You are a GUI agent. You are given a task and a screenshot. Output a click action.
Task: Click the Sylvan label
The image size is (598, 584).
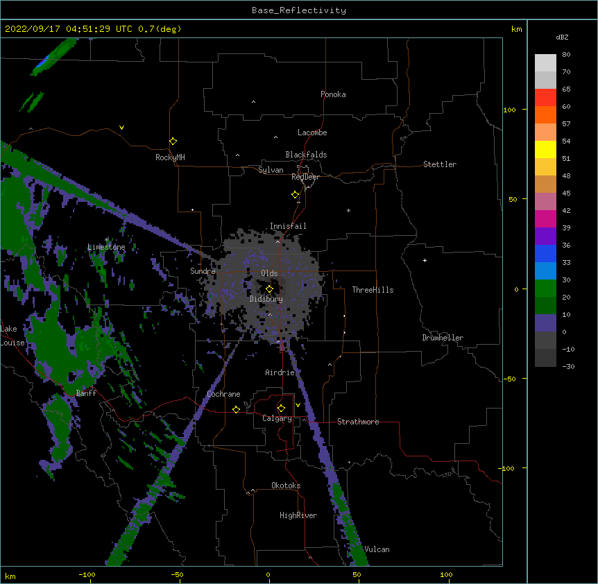pos(271,170)
